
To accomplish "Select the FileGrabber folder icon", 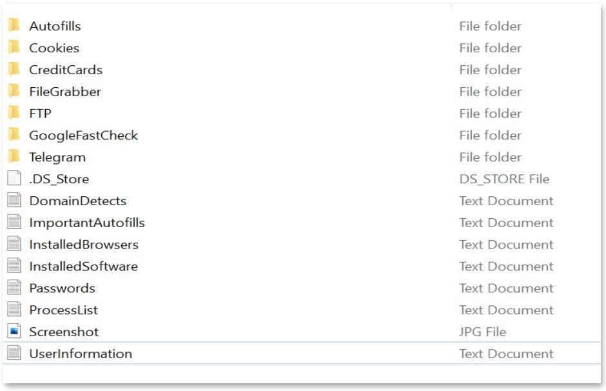I will click(14, 92).
